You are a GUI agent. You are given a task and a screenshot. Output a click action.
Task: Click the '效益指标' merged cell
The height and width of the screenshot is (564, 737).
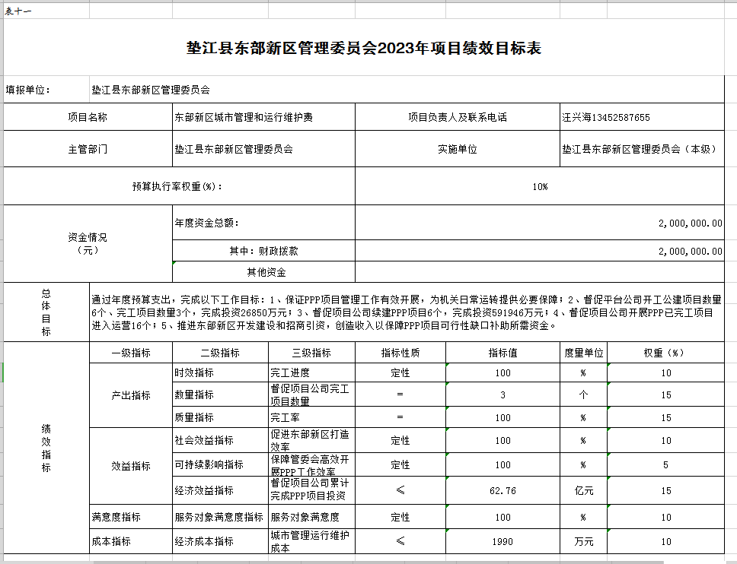point(131,466)
